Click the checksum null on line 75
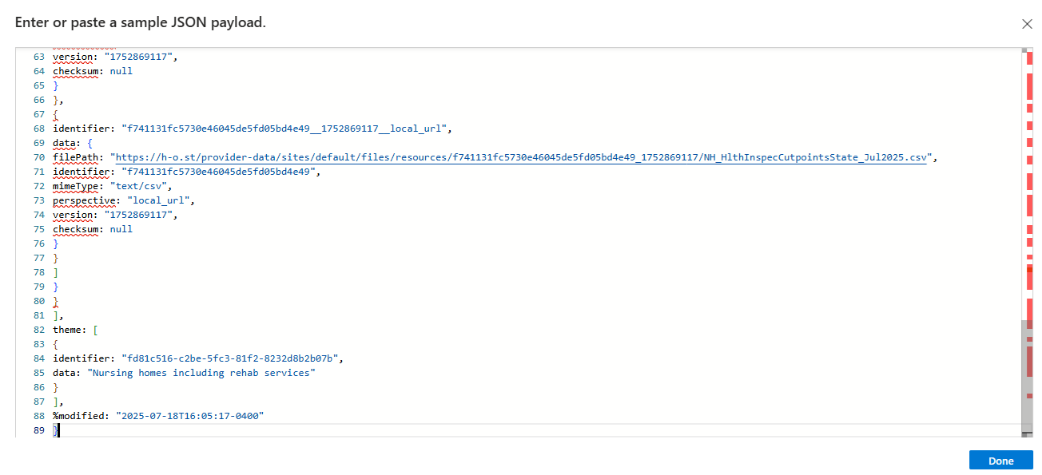 pyautogui.click(x=121, y=229)
